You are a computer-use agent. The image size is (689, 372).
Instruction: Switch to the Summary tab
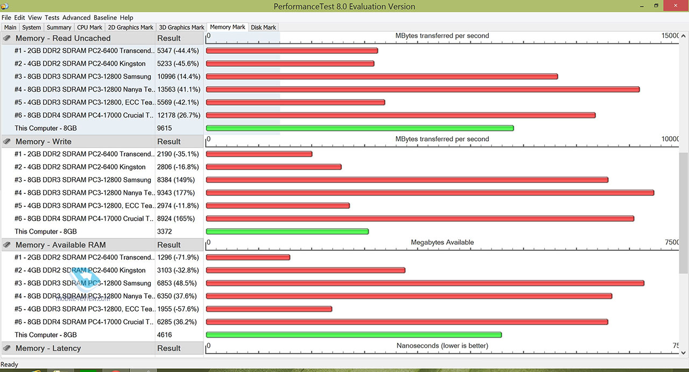59,27
